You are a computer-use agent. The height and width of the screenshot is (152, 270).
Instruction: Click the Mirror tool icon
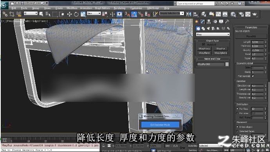click(189, 14)
